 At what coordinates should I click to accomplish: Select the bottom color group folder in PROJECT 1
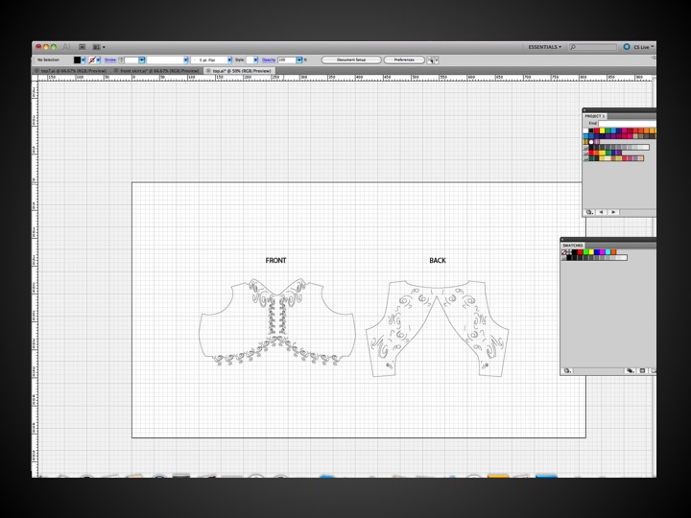(x=586, y=158)
